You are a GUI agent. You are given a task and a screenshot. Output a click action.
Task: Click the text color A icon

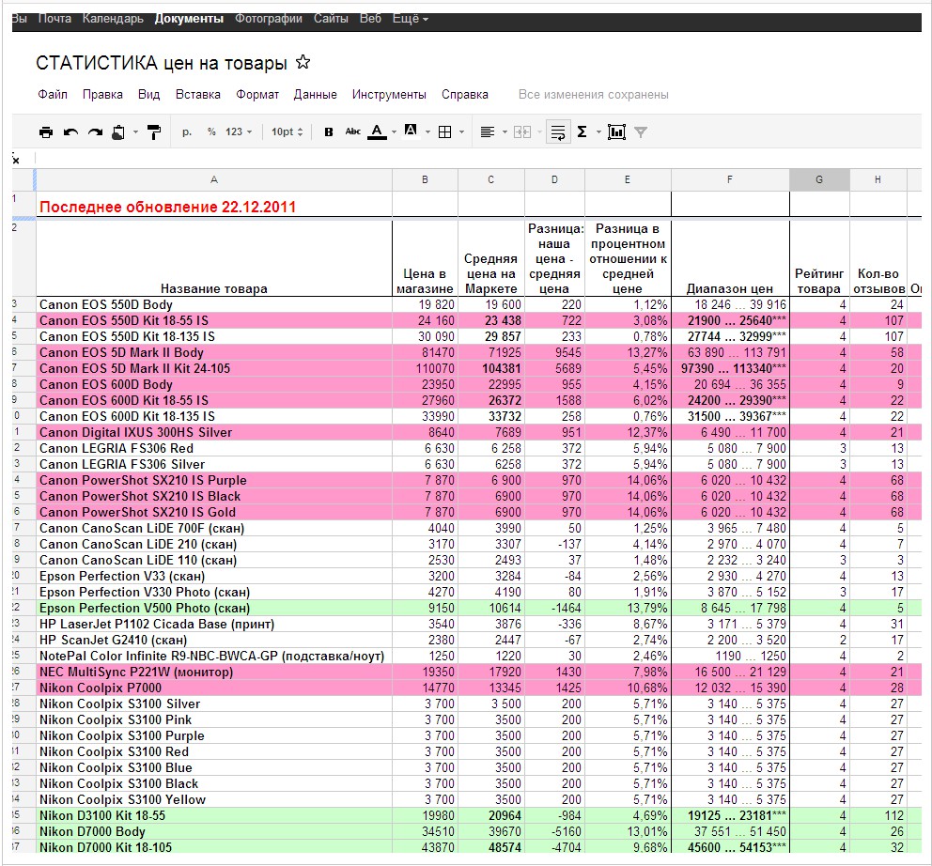[x=377, y=131]
